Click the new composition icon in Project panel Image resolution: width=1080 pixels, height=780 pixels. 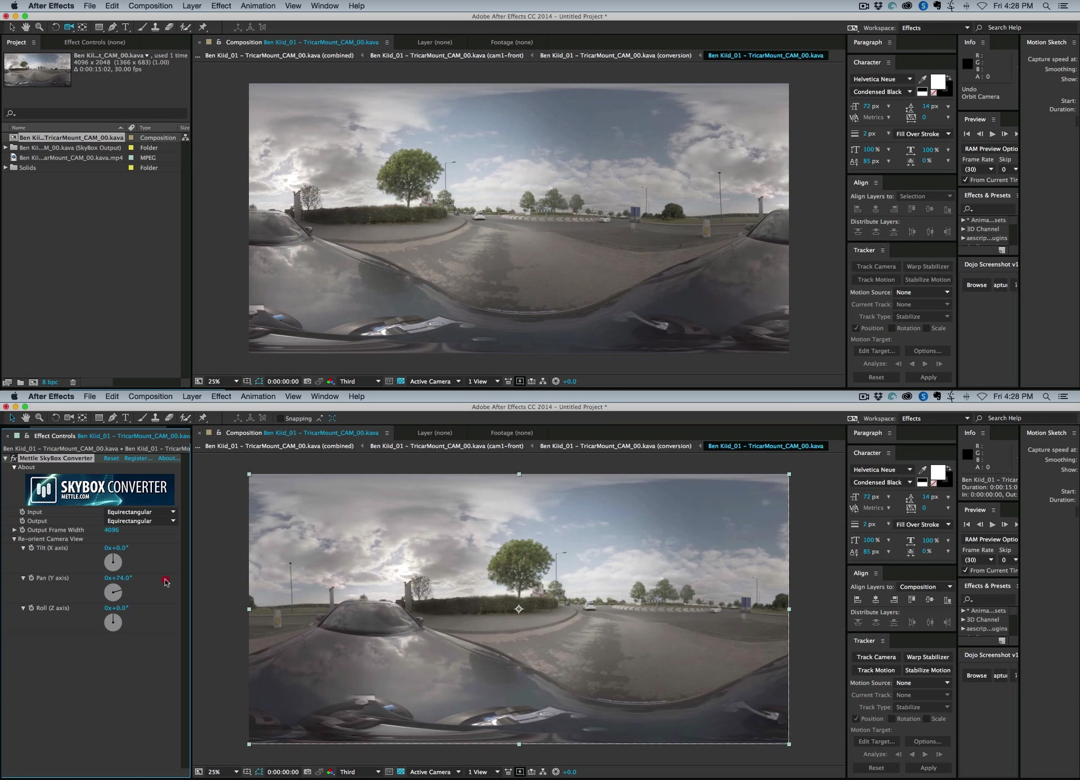(x=33, y=382)
